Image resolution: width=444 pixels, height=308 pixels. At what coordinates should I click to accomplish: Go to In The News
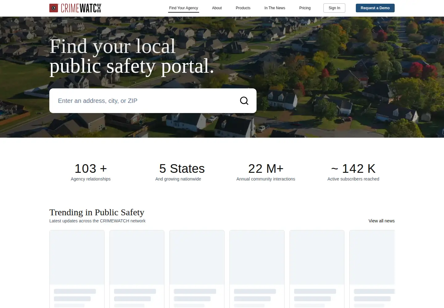tap(275, 8)
